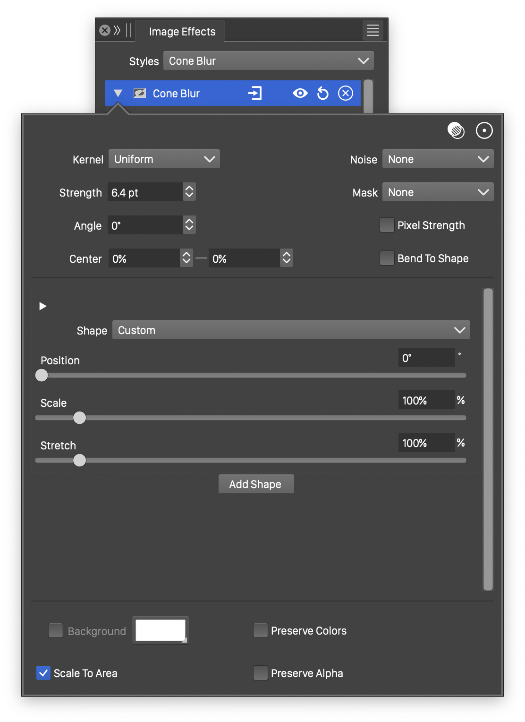
Task: Open the Kernel dropdown set to Uniform
Action: 164,159
